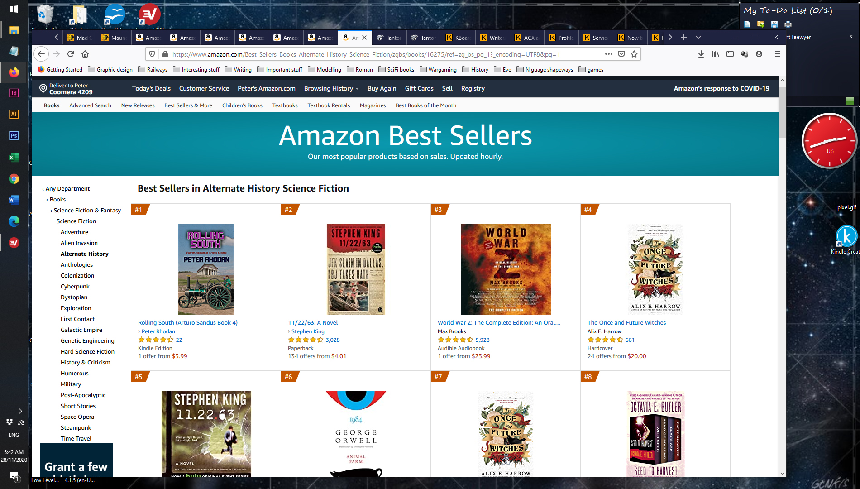Bookmark this page with the star
The height and width of the screenshot is (489, 860).
click(x=634, y=54)
